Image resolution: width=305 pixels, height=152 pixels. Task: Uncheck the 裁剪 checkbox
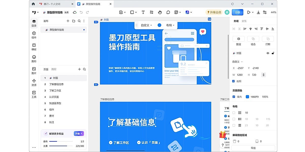point(234,81)
